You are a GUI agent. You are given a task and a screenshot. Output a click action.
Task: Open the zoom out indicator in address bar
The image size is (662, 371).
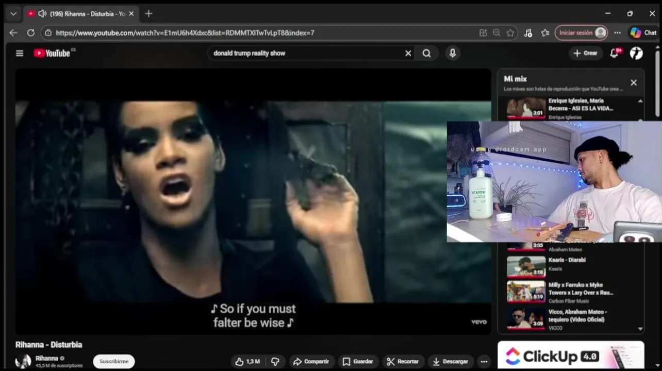[x=496, y=32]
